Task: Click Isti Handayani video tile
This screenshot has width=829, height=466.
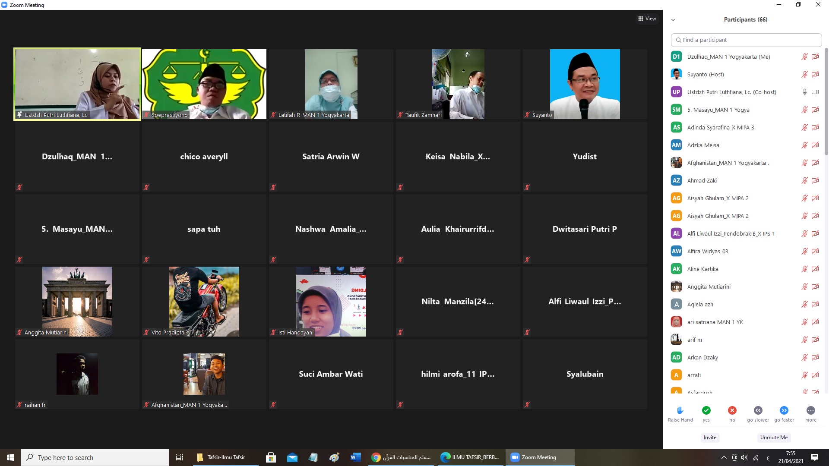Action: (331, 302)
